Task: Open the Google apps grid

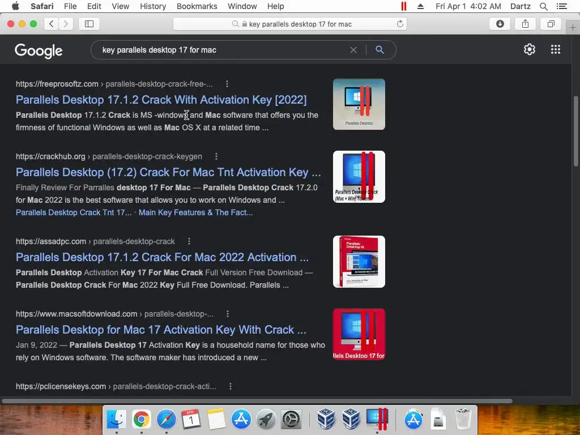Action: 556,50
